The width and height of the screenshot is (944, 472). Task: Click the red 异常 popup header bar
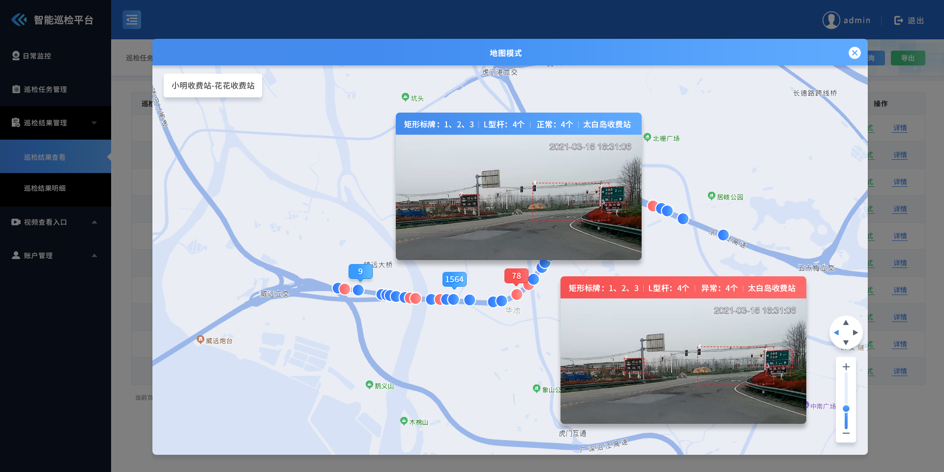point(683,288)
